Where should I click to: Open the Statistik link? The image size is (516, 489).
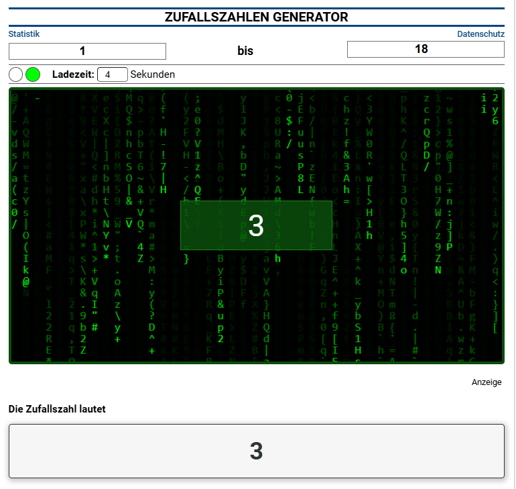24,34
